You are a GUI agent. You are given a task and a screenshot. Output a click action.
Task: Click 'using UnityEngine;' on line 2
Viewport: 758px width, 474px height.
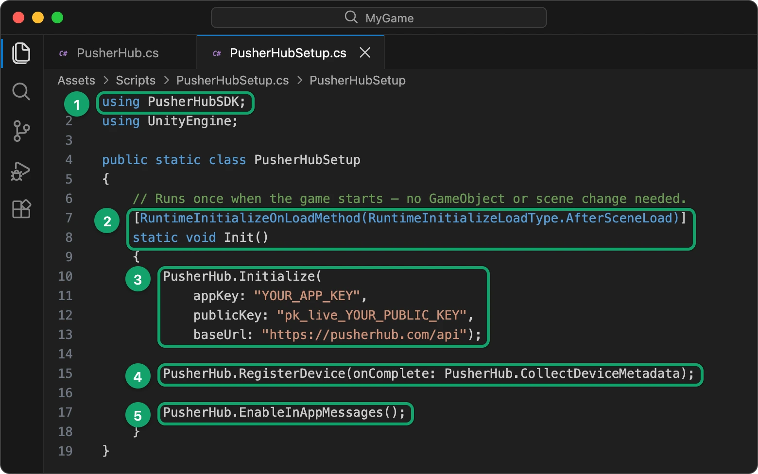click(x=170, y=121)
